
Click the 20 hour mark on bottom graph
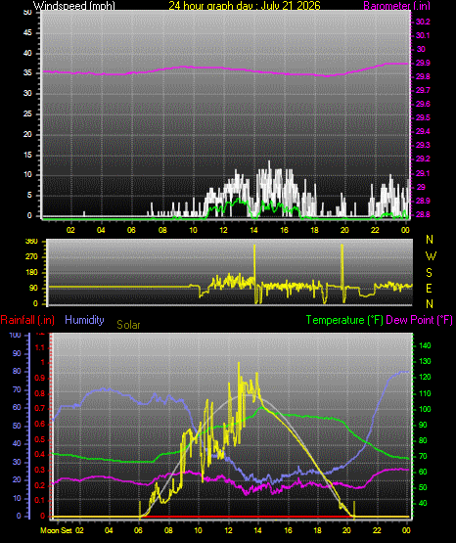pyautogui.click(x=346, y=530)
